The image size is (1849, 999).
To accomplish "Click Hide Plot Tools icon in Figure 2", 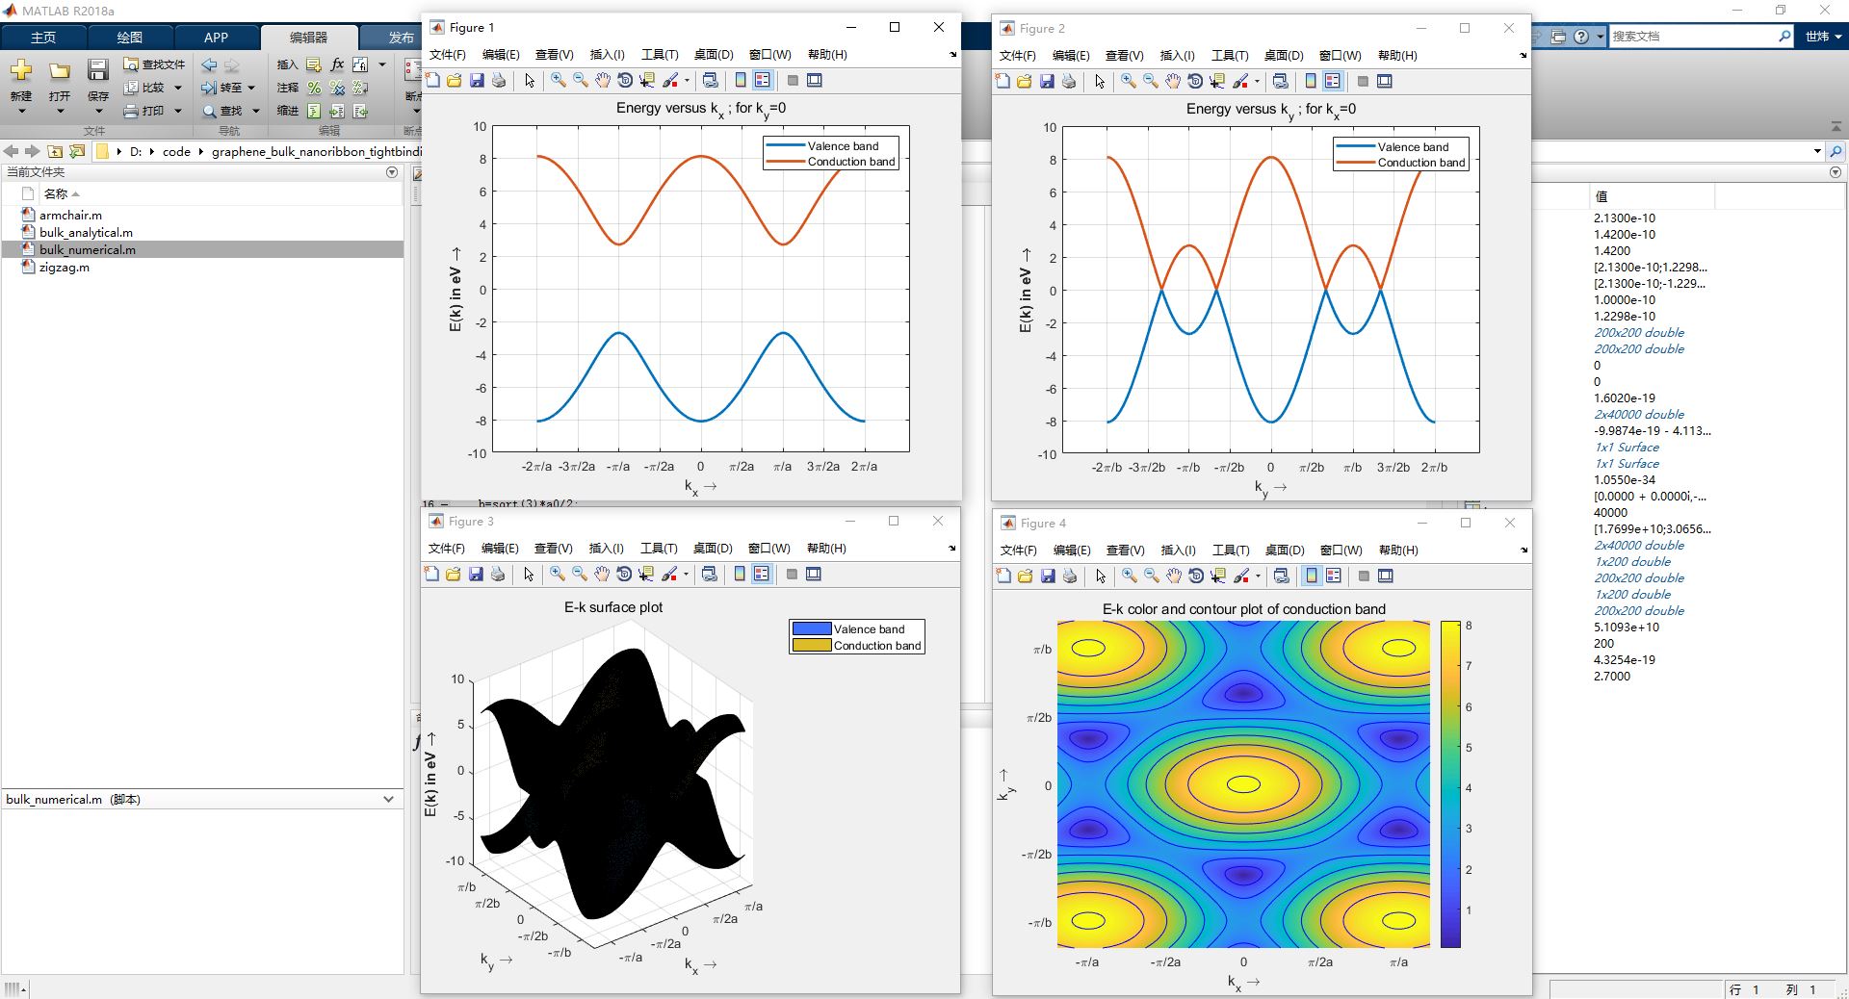I will point(1363,82).
